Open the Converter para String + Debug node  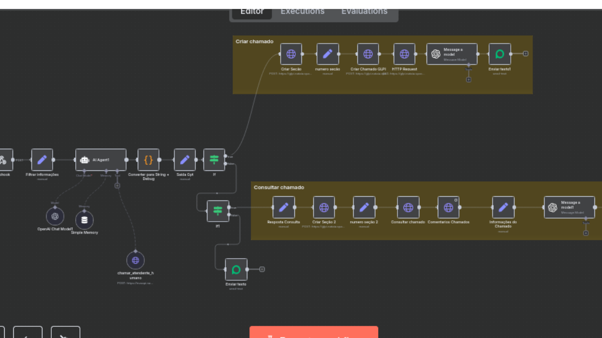(148, 160)
